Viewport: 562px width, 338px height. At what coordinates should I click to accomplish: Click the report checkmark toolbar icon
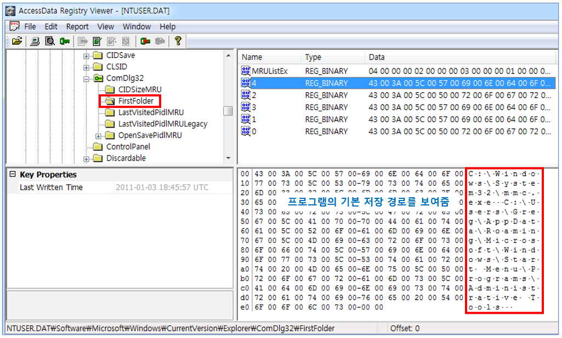pos(97,41)
